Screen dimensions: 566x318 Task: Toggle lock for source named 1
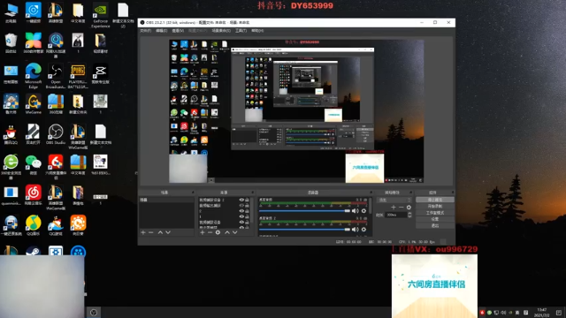coord(247,216)
